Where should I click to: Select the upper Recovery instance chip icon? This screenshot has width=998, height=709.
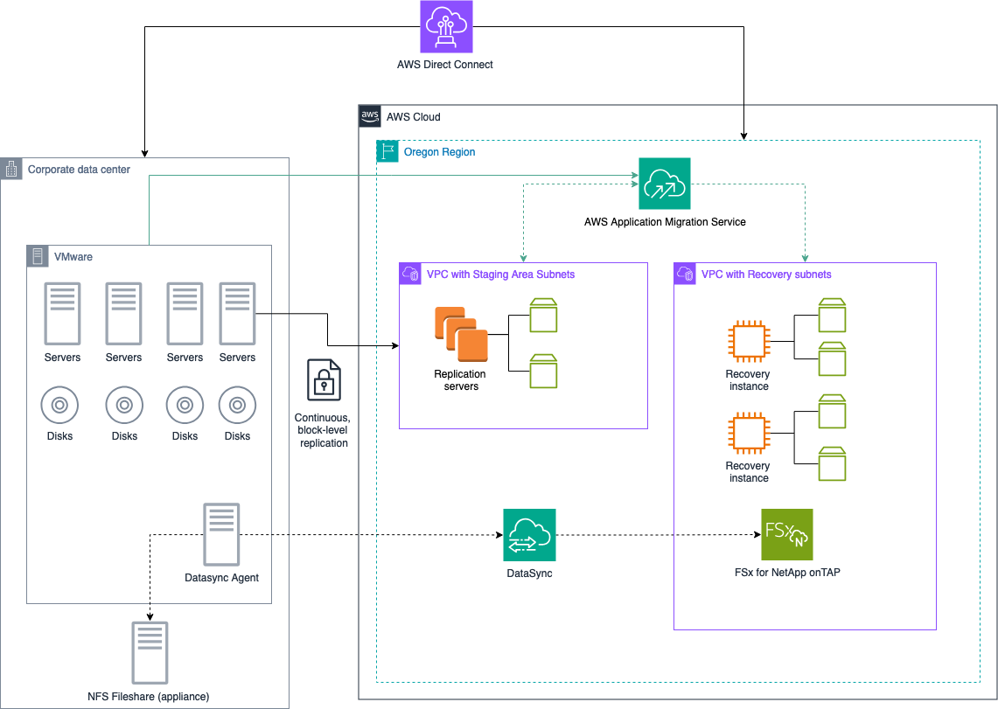(749, 342)
